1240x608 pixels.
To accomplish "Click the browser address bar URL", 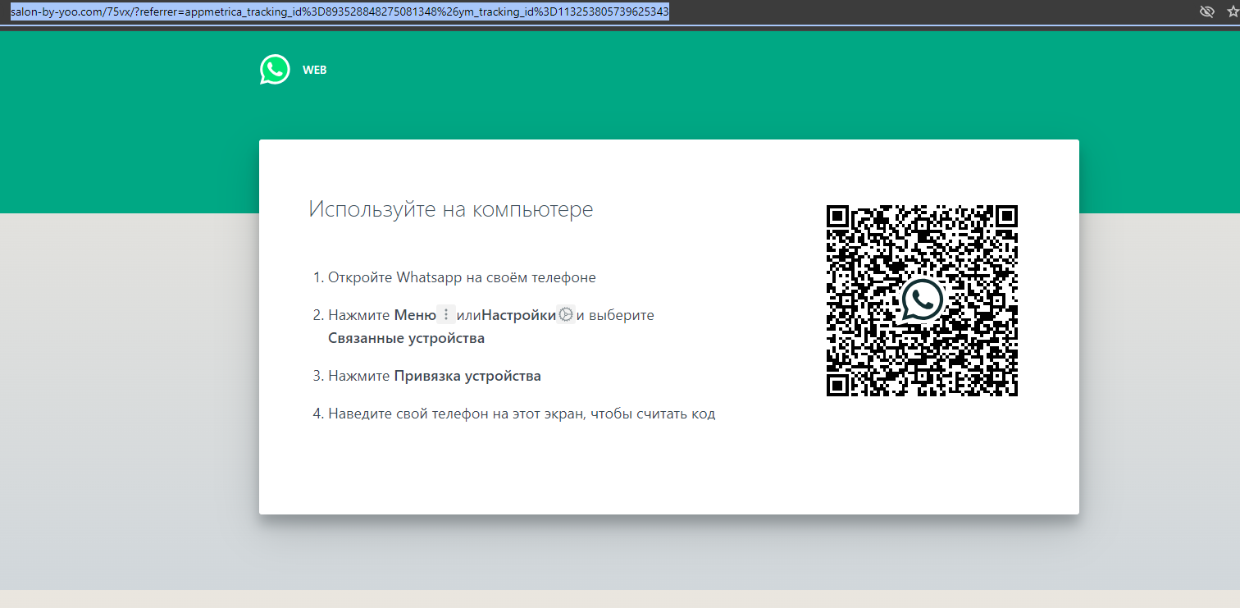I will click(x=340, y=11).
